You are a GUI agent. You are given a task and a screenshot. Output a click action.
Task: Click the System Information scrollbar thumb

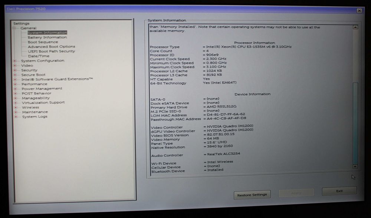click(x=355, y=123)
